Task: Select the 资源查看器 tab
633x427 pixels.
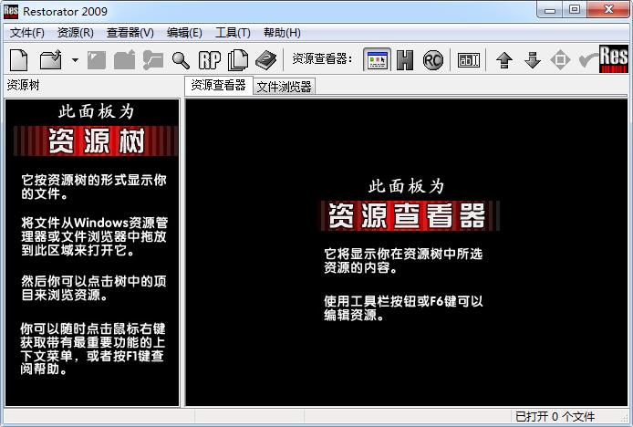Action: (x=218, y=85)
